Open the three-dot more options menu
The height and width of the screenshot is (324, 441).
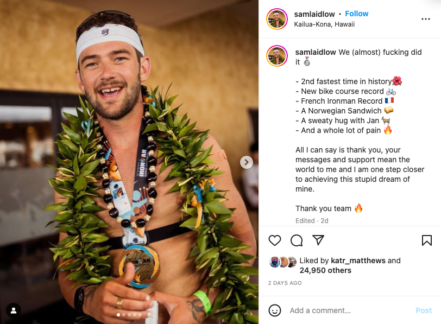point(426,19)
